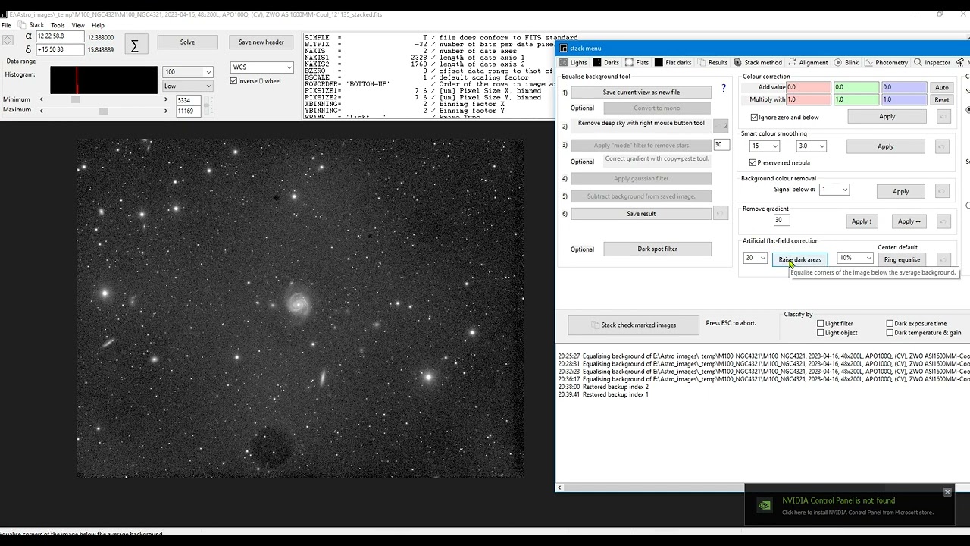Enable Dark temperature & gain checkbox

pos(890,333)
